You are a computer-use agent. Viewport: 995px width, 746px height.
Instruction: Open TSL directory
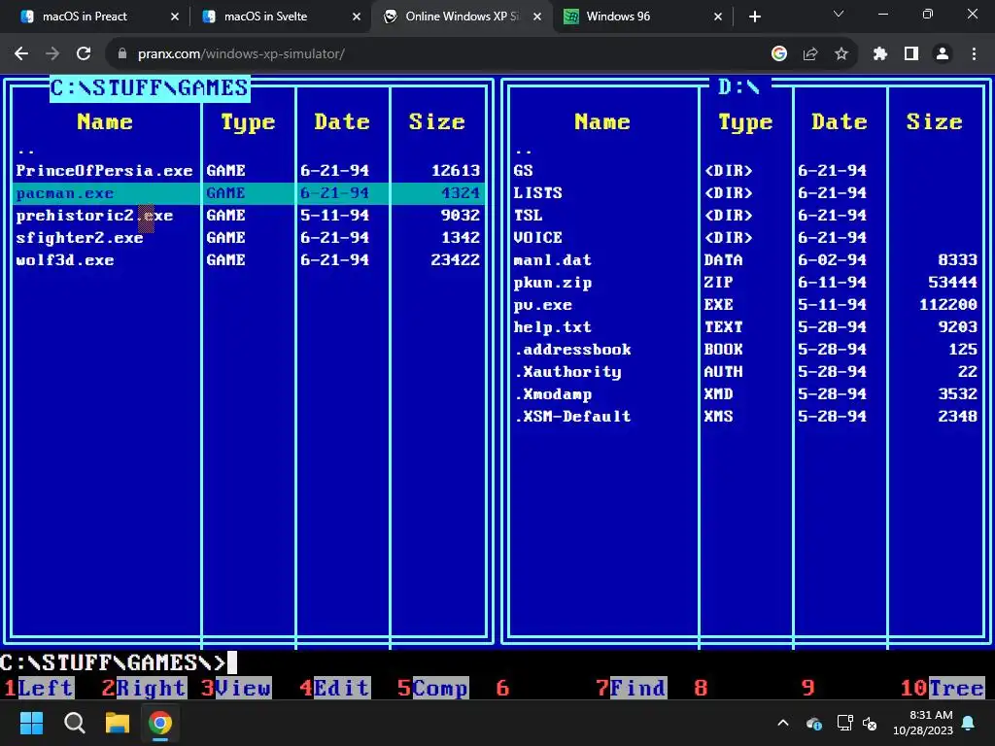[528, 216]
